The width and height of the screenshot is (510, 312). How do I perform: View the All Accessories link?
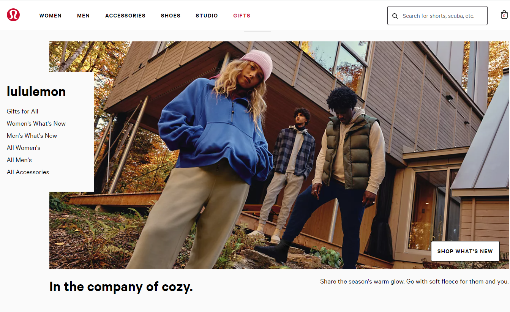click(28, 172)
